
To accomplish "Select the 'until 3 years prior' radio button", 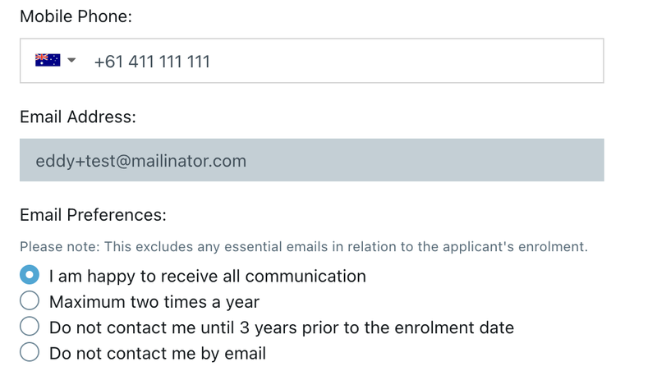I will (x=30, y=327).
